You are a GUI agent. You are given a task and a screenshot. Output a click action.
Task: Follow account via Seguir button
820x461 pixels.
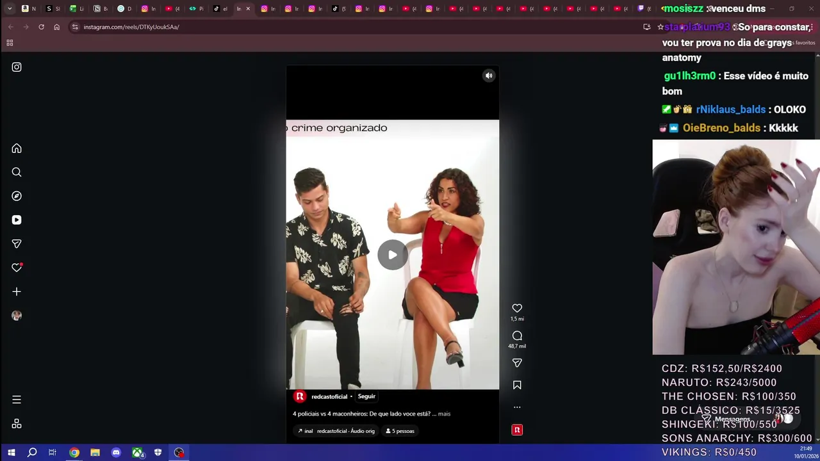click(x=366, y=396)
